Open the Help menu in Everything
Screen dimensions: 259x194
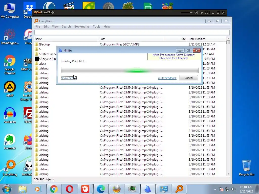click(x=107, y=27)
